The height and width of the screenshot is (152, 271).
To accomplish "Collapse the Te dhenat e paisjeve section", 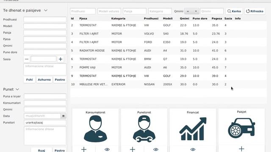I will tap(46, 10).
